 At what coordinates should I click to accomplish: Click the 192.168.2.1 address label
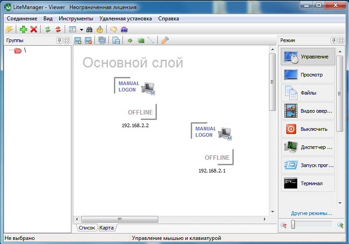[x=212, y=171]
